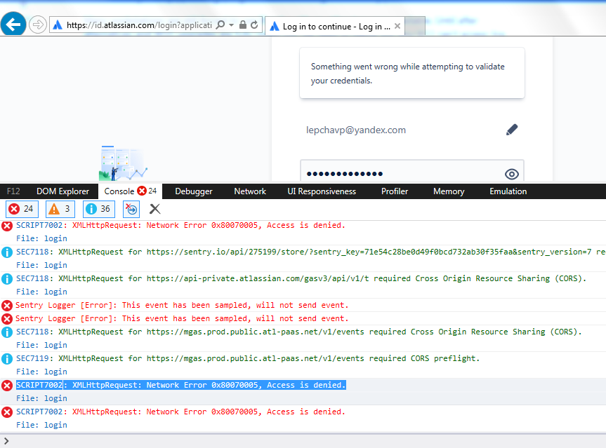This screenshot has width=606, height=448.
Task: Toggle the 24 errors filter button
Action: tap(22, 209)
